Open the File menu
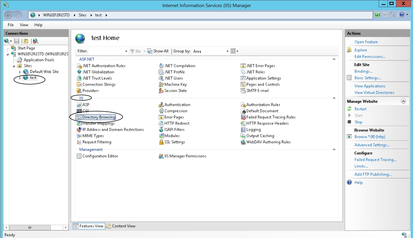 pos(11,25)
